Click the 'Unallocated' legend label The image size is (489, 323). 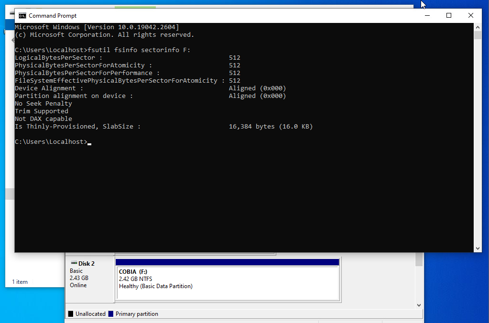(x=90, y=314)
